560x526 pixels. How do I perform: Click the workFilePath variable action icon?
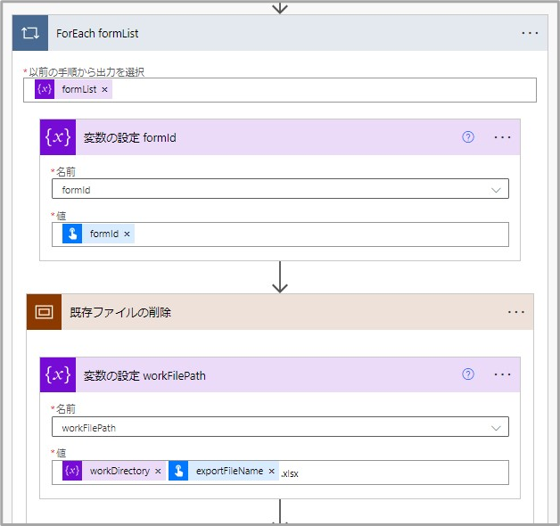click(x=58, y=374)
